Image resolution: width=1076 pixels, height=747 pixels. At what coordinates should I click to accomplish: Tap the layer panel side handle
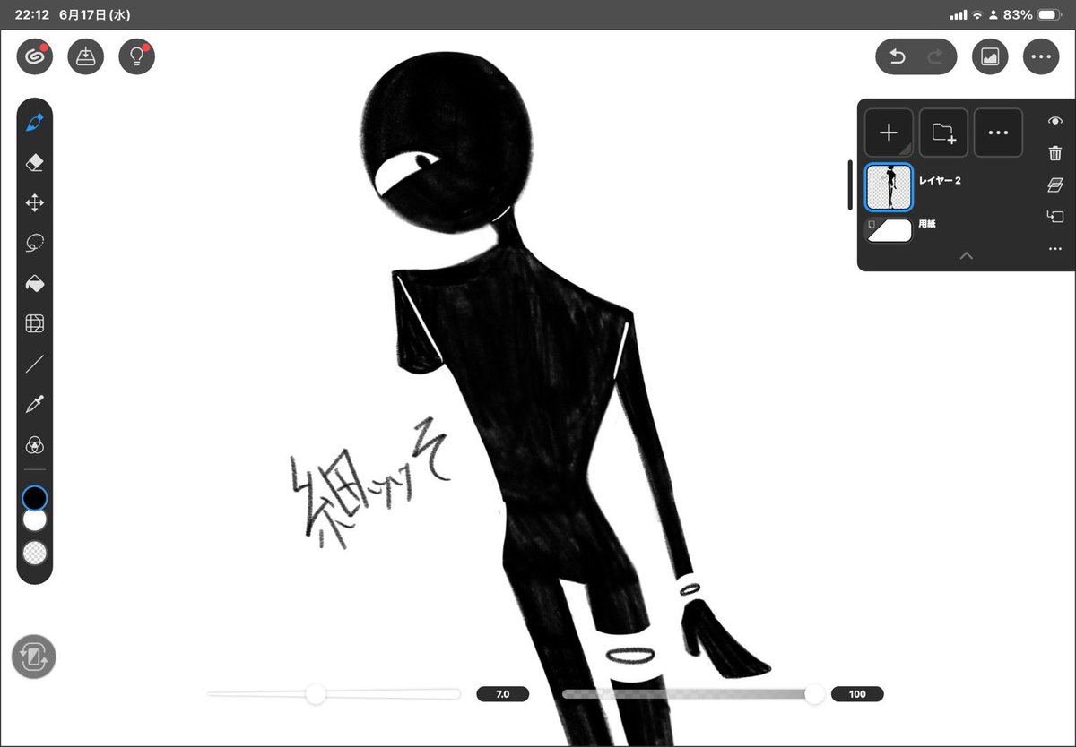[850, 185]
